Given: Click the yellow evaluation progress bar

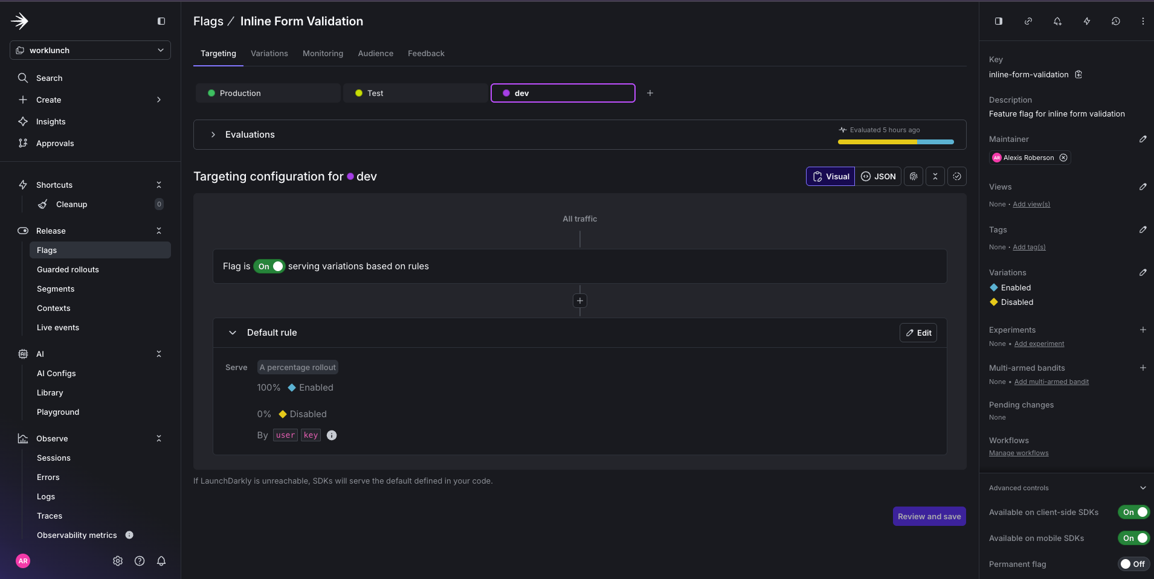Looking at the screenshot, I should (876, 142).
